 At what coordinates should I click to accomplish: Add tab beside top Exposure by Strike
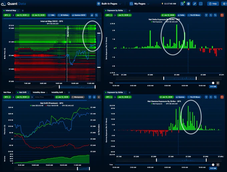pyautogui.click(x=130, y=11)
